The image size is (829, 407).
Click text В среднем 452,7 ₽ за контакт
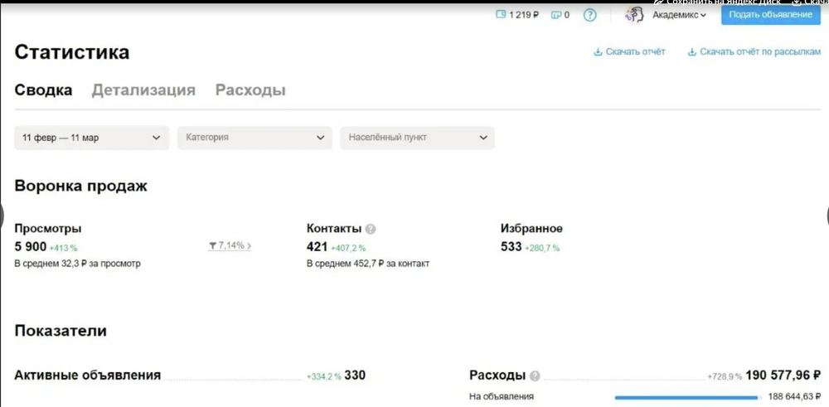368,264
